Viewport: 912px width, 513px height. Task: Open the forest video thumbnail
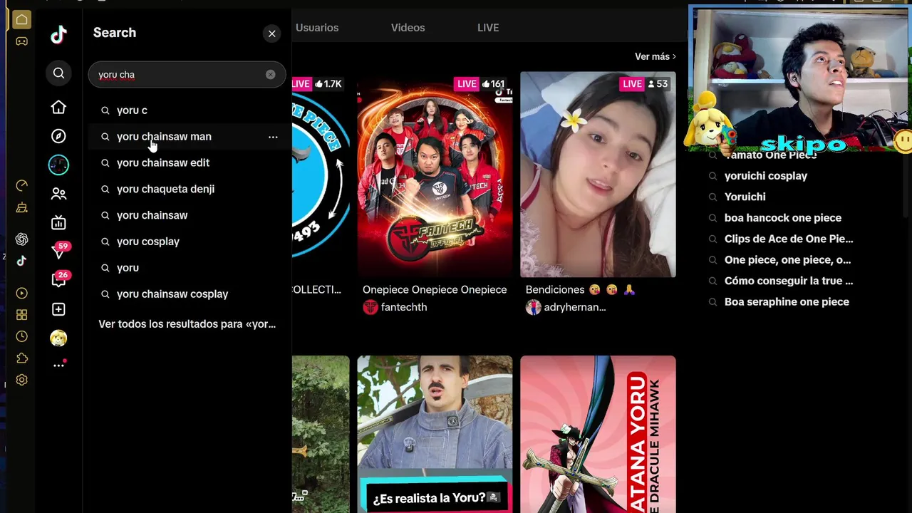[x=321, y=435]
